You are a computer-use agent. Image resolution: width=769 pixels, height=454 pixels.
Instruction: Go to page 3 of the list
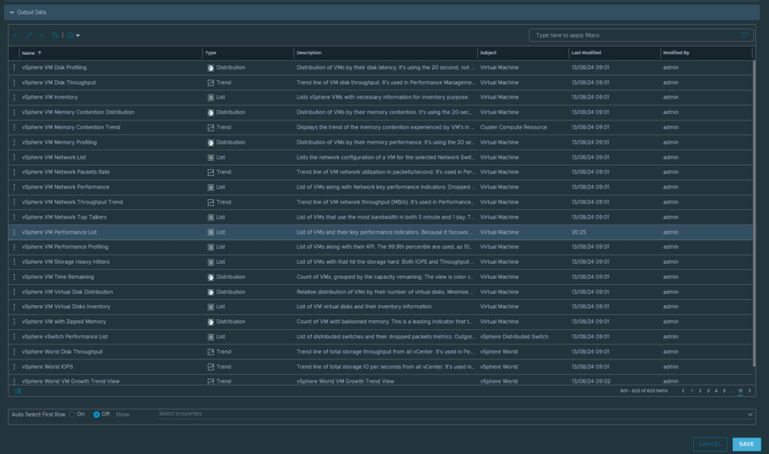point(708,391)
